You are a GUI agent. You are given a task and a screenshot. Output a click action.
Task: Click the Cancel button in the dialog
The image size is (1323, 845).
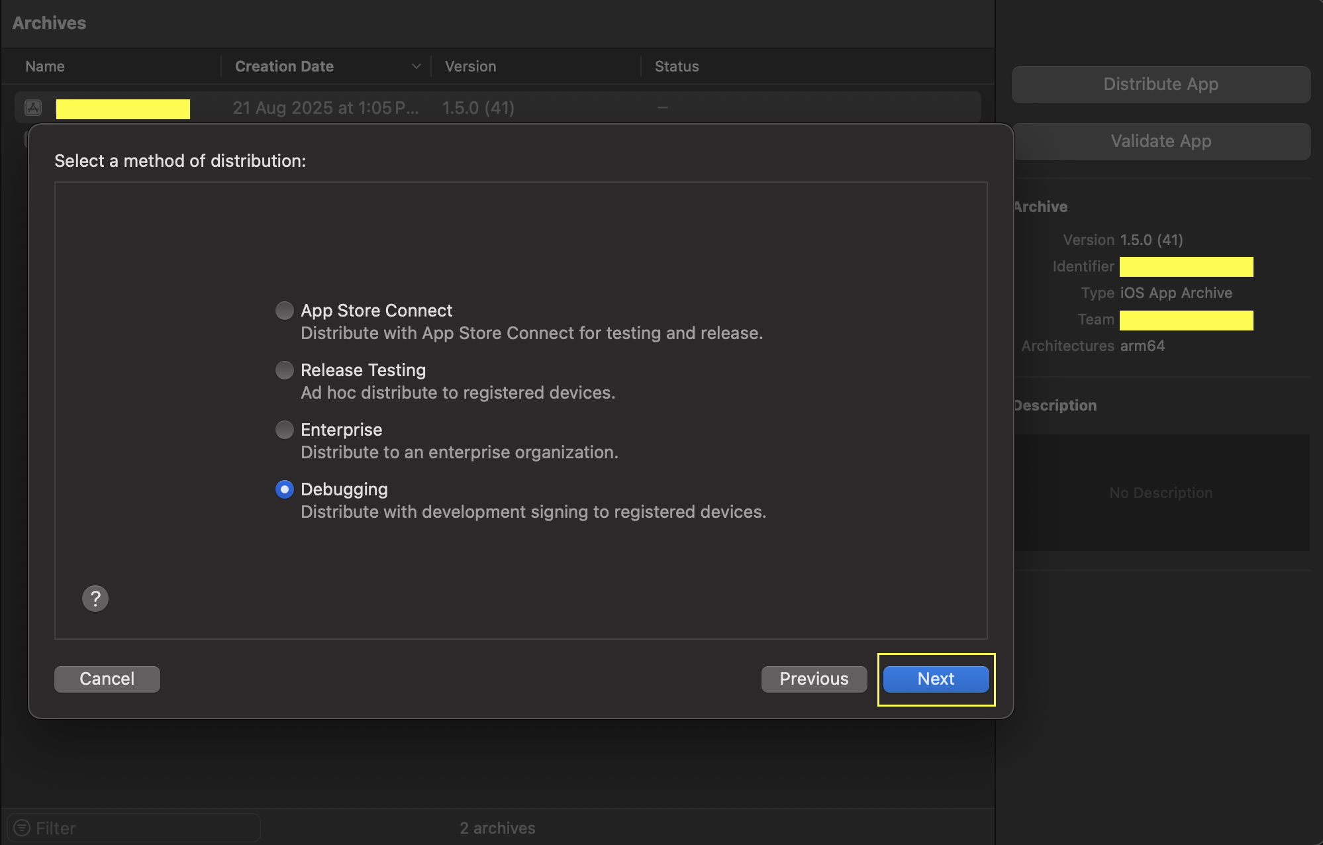107,679
